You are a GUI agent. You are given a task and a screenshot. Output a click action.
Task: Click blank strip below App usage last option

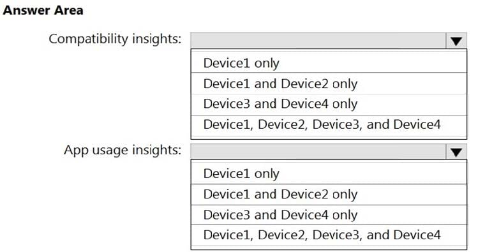coord(329,248)
